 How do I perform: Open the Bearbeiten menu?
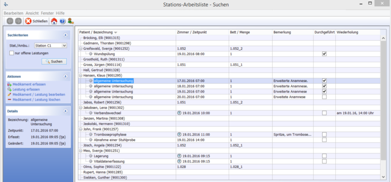click(14, 13)
